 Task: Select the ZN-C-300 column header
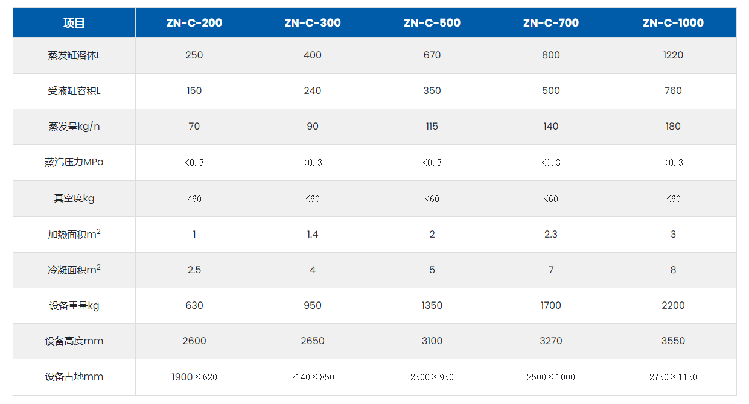(x=313, y=23)
